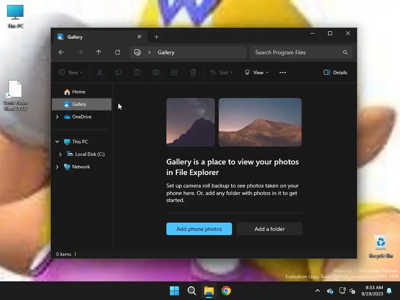Go back using the back arrow
Screen dimensions: 400x300
[61, 52]
